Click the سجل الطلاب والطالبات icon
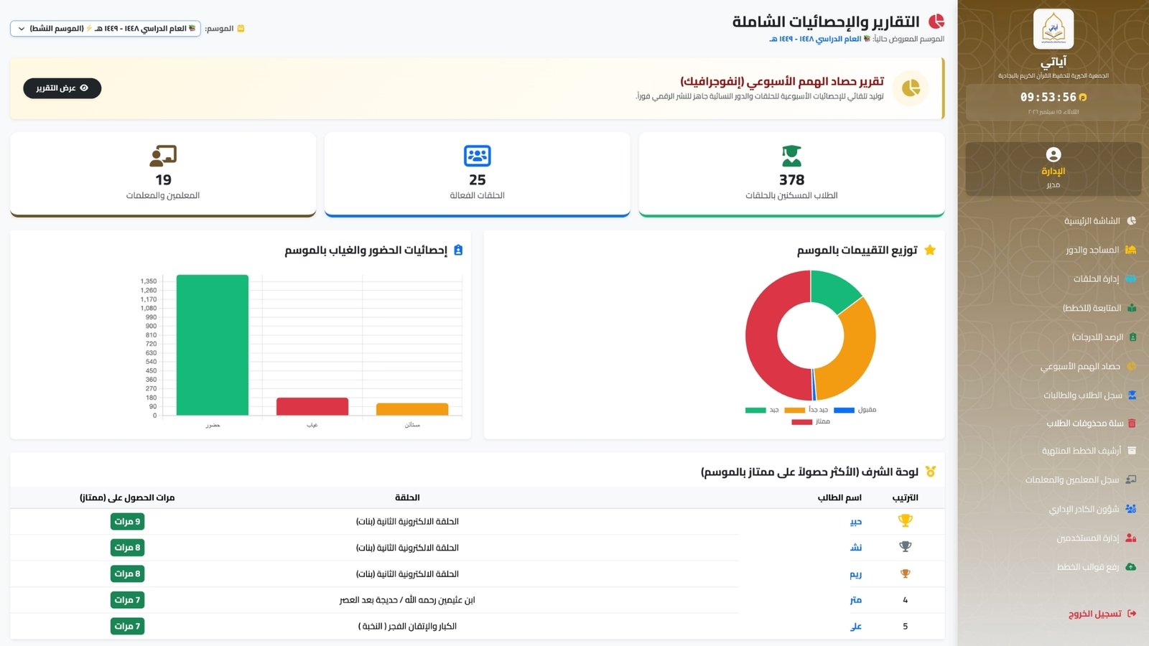 click(x=1132, y=395)
